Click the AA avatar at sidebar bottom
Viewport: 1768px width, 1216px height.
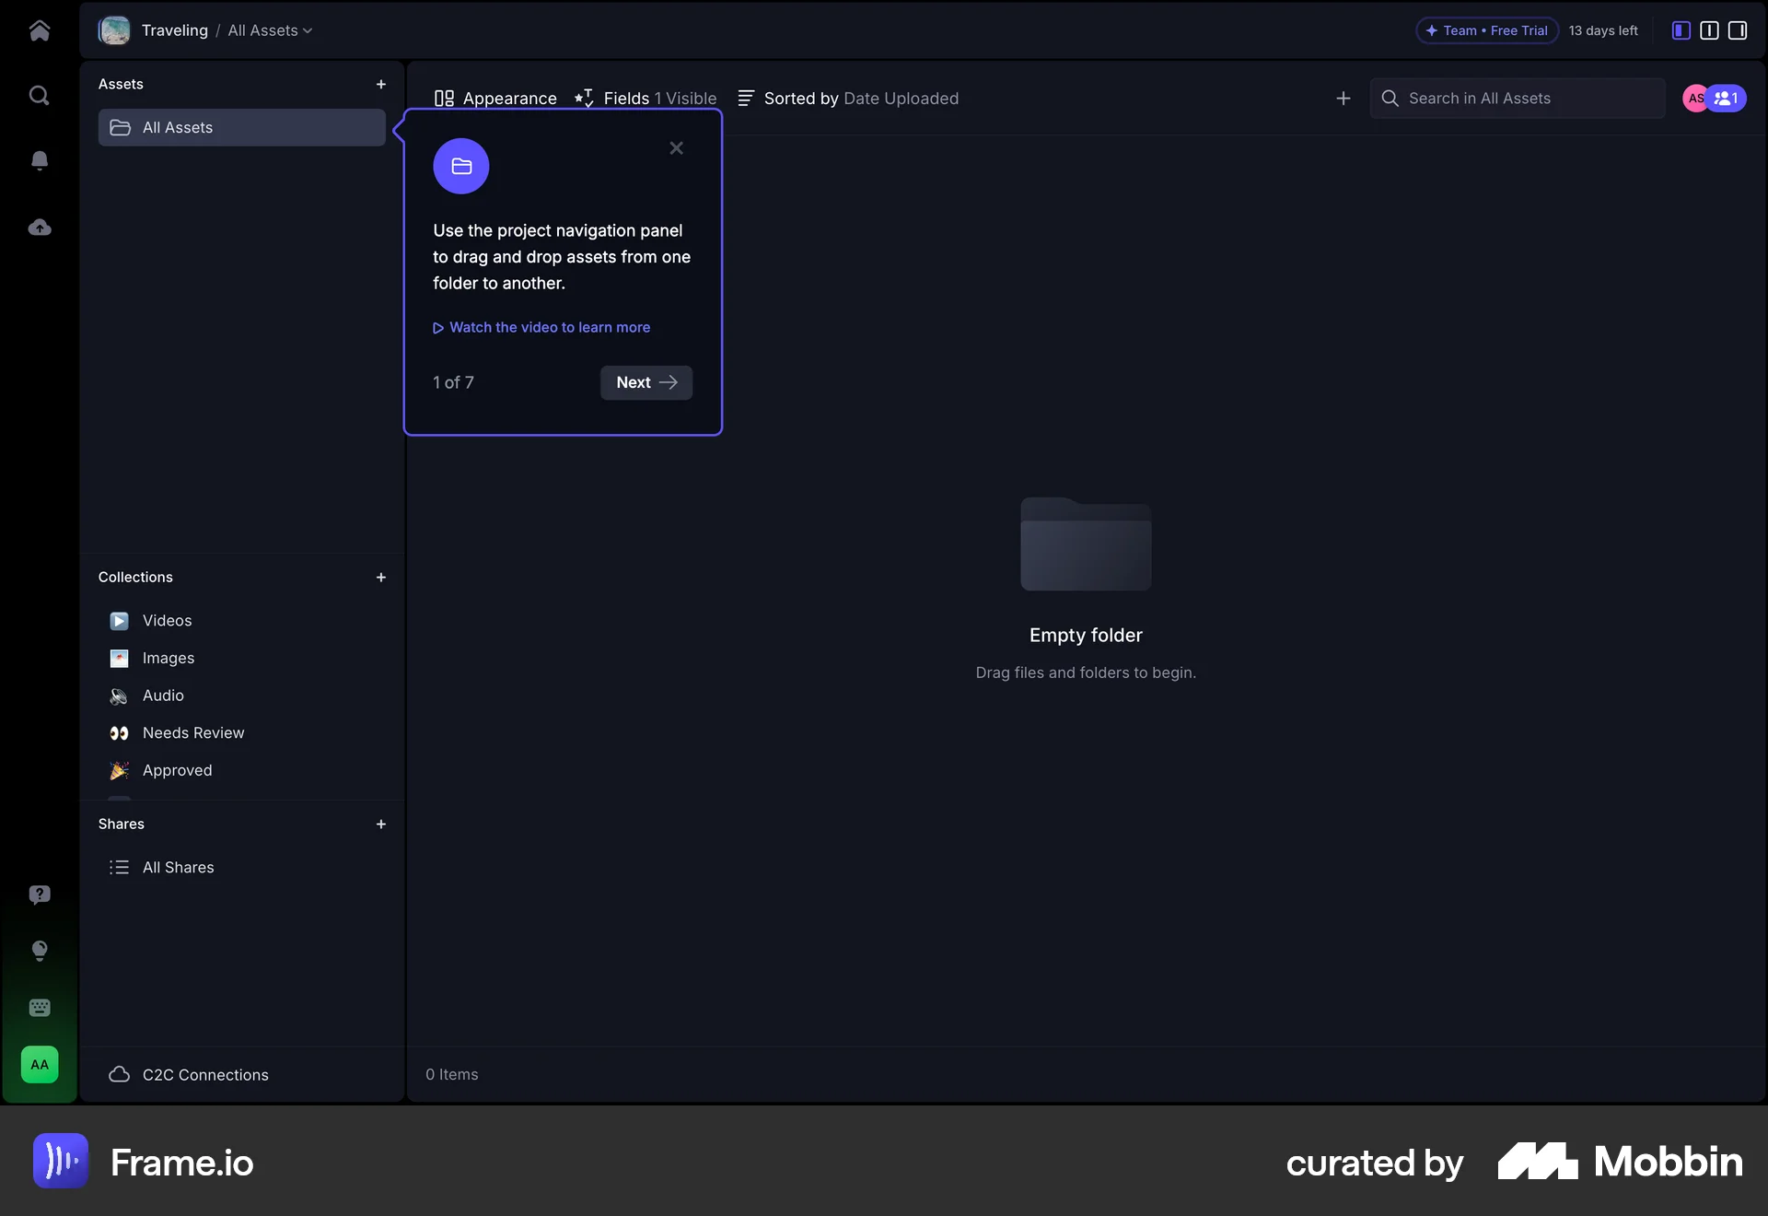coord(40,1064)
